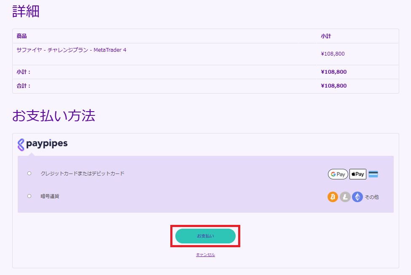
Task: Click the Litecoin icon
Action: 345,197
